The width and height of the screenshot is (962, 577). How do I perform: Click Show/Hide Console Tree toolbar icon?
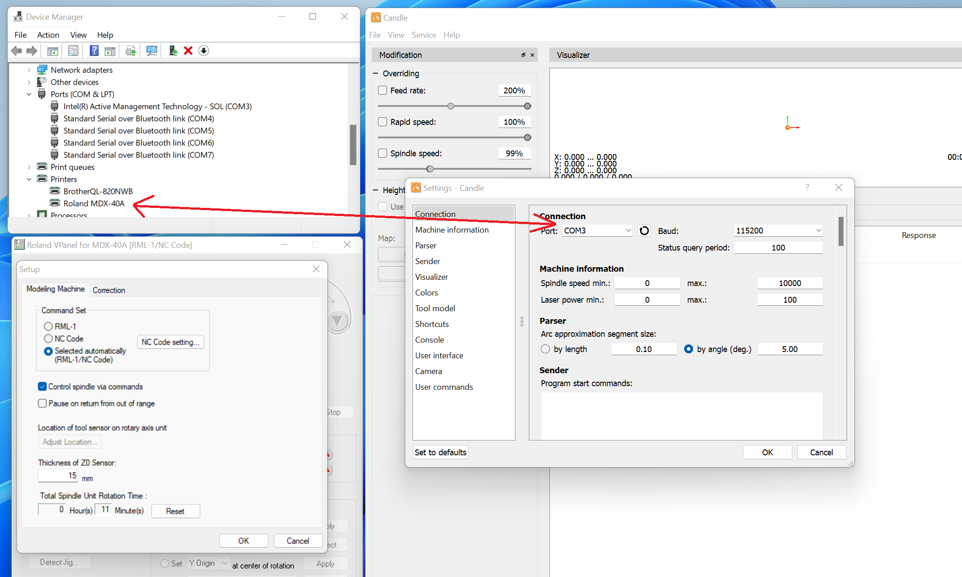pos(53,51)
